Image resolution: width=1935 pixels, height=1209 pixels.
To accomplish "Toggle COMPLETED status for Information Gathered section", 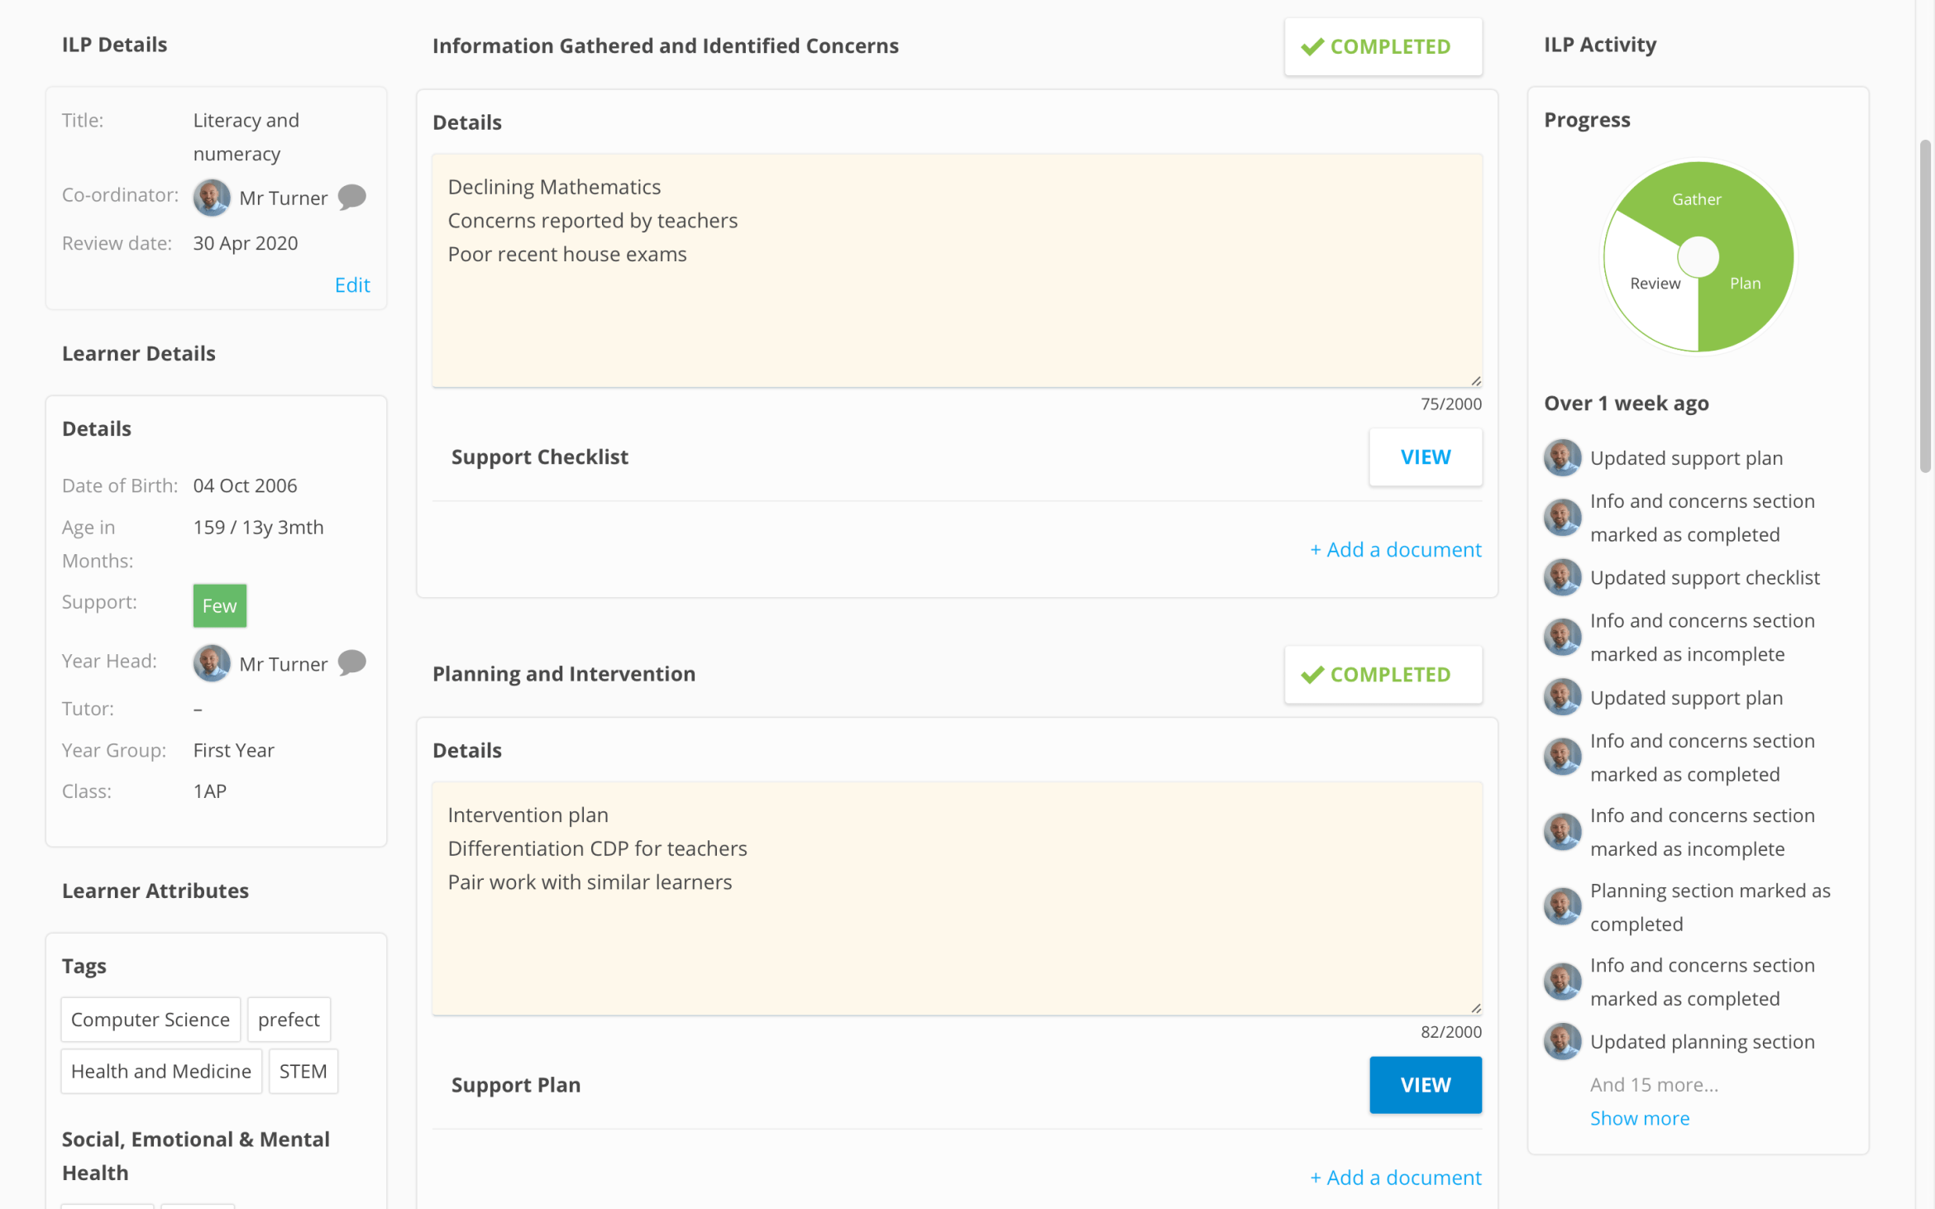I will 1383,47.
